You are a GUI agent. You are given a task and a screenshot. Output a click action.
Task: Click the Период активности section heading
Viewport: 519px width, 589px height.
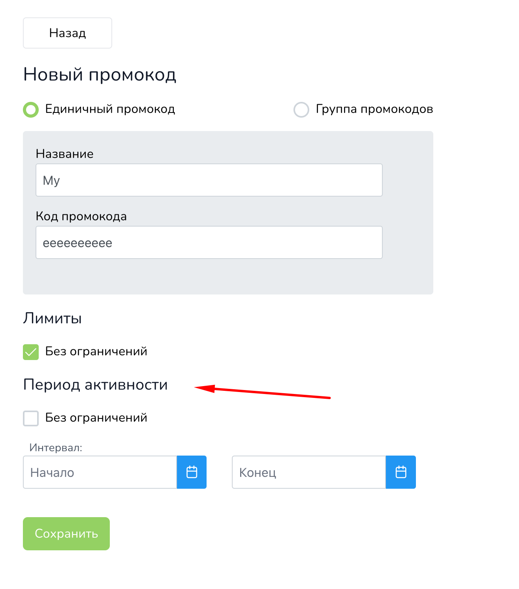click(x=96, y=385)
